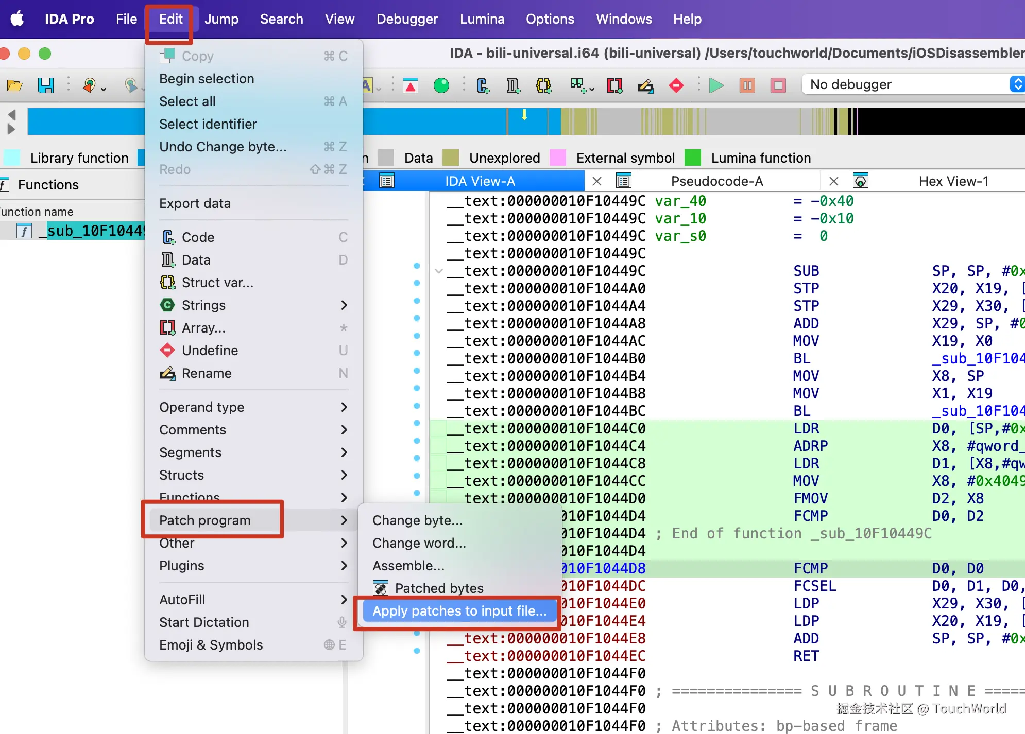This screenshot has width=1025, height=734.
Task: Click the navigation band yellow arrow marker
Action: [x=524, y=115]
